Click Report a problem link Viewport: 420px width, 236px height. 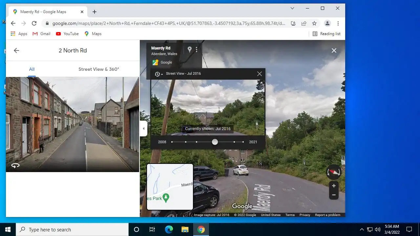click(328, 215)
